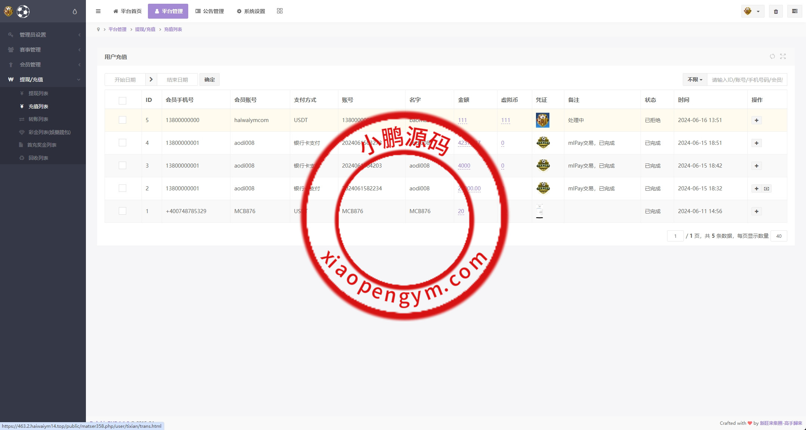This screenshot has height=430, width=806.
Task: Click the plus icon for row ID 5
Action: click(756, 120)
